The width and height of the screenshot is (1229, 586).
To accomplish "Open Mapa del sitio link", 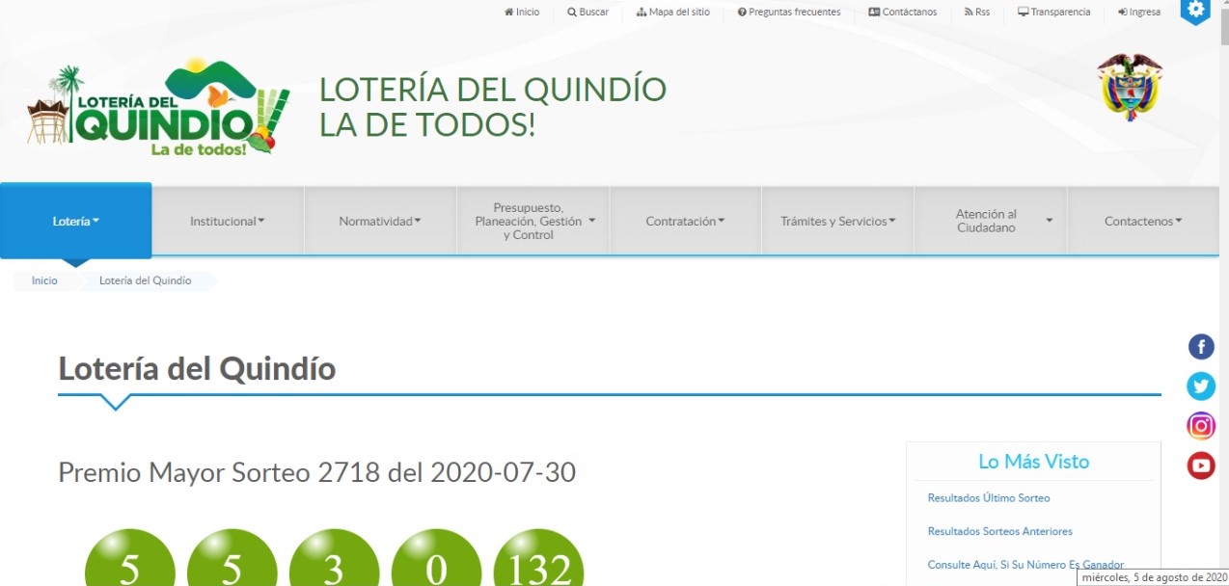I will click(673, 13).
